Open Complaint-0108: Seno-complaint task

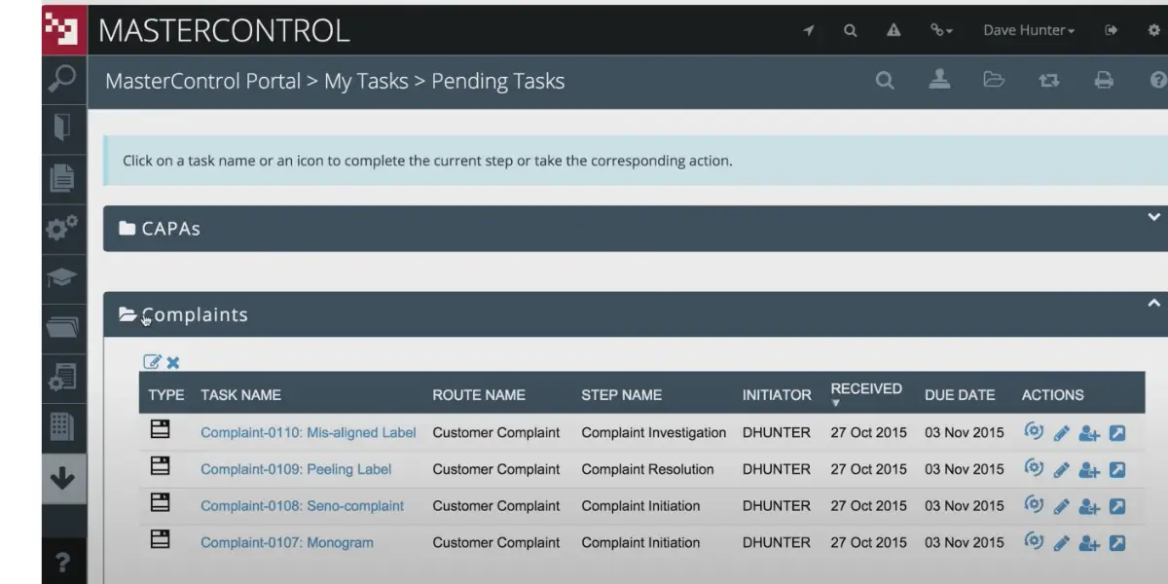(303, 506)
